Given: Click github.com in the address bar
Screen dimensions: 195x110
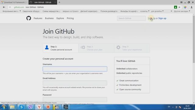Looking at the screenshot, I should [x=19, y=7].
